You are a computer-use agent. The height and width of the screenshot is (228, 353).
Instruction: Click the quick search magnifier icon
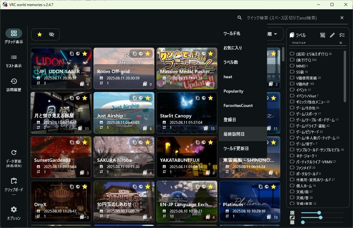click(x=239, y=18)
